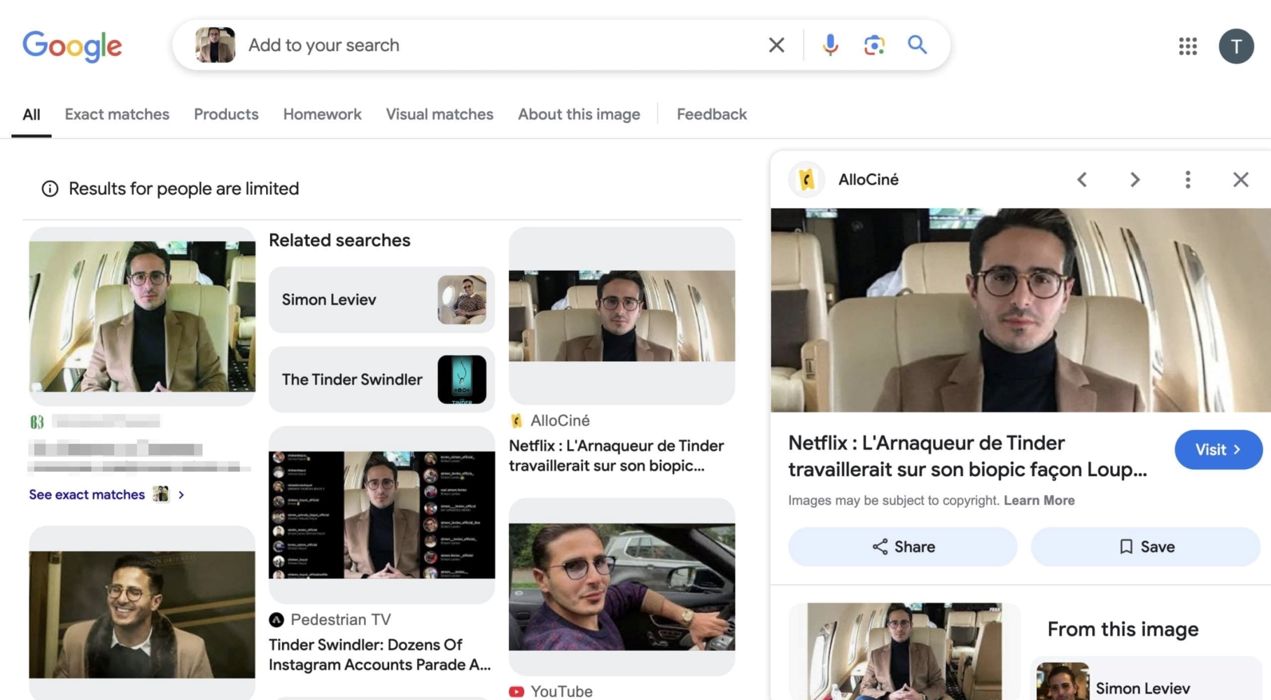Start a voice search with the microphone
The height and width of the screenshot is (700, 1271).
pyautogui.click(x=830, y=45)
